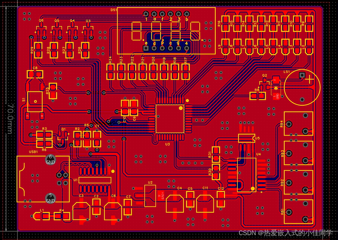Select capacitor C8 footprint

pyautogui.click(x=35, y=74)
